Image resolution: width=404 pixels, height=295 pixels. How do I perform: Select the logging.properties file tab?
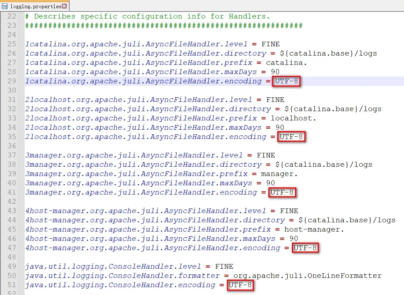coord(35,6)
